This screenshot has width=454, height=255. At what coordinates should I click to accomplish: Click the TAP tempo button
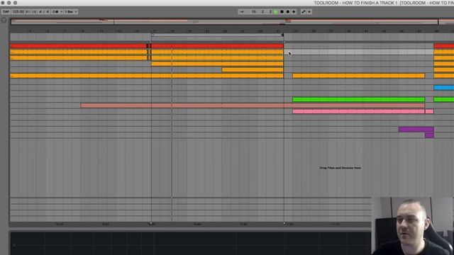coord(6,12)
